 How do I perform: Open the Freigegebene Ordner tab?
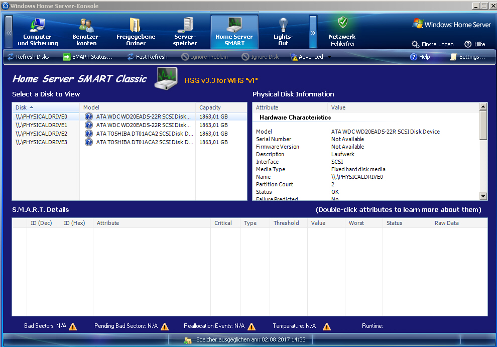136,30
